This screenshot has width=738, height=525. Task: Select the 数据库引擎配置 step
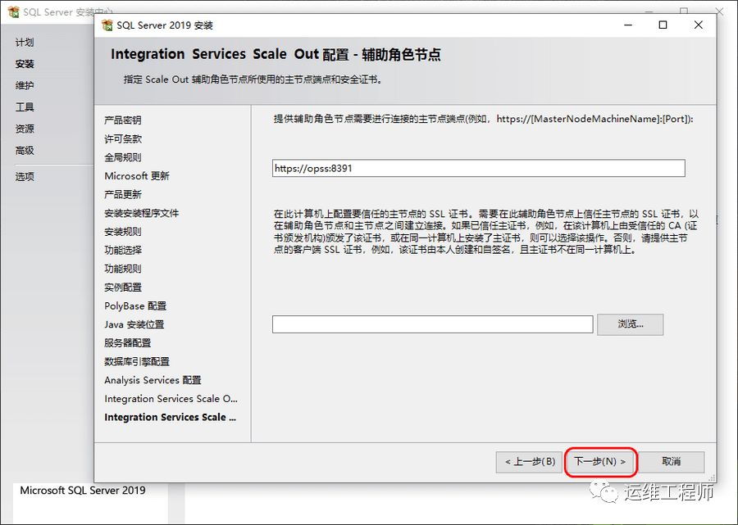point(137,361)
